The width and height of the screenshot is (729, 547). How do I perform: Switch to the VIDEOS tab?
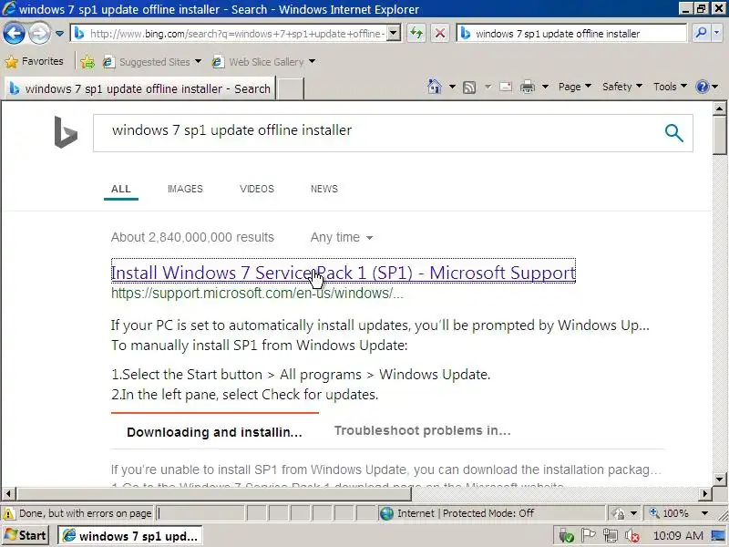257,189
